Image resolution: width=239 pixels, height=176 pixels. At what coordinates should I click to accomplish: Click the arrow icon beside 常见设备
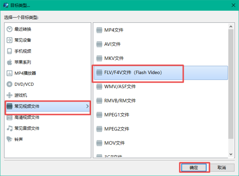[10, 40]
